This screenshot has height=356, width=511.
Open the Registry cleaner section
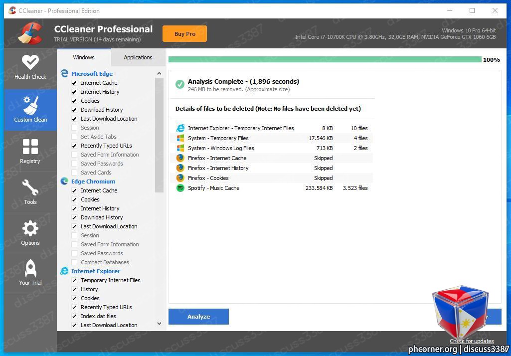[x=30, y=151]
